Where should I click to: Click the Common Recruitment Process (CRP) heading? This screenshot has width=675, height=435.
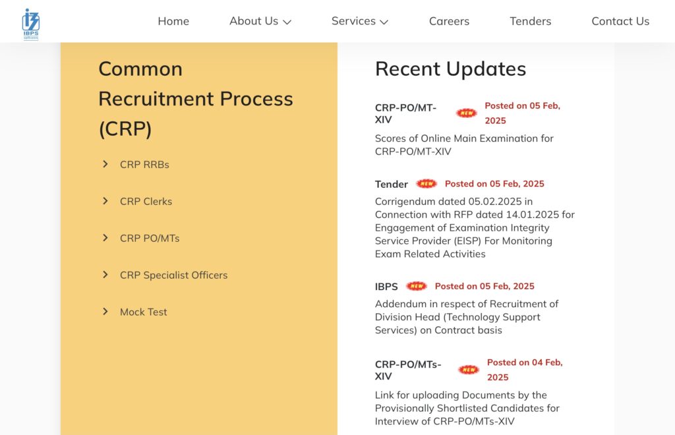(196, 99)
